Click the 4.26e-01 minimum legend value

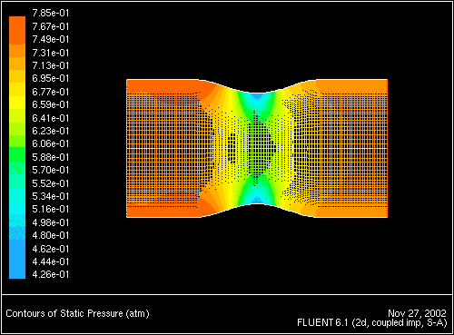tap(51, 274)
